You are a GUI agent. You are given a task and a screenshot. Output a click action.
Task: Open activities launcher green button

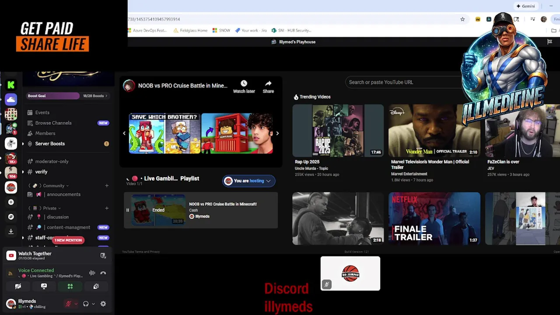(70, 287)
